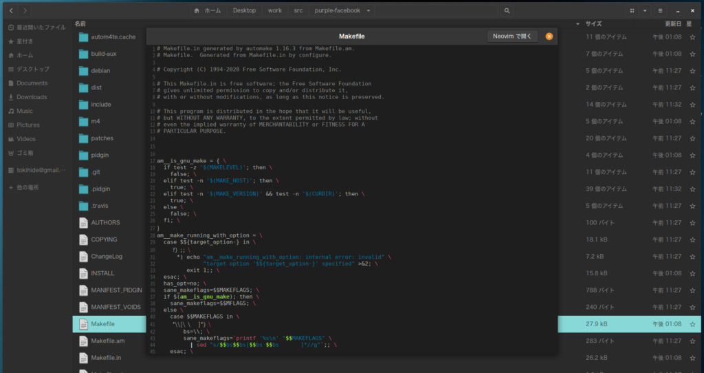704x373 pixels.
Task: Click 他の場所 in the sidebar
Action: (x=27, y=187)
